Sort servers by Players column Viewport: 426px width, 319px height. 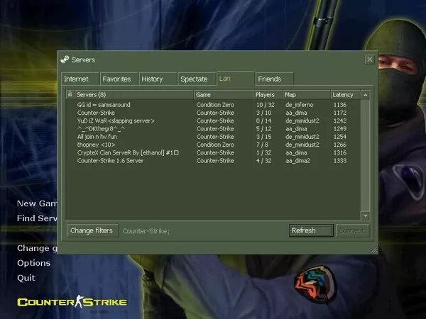point(268,95)
